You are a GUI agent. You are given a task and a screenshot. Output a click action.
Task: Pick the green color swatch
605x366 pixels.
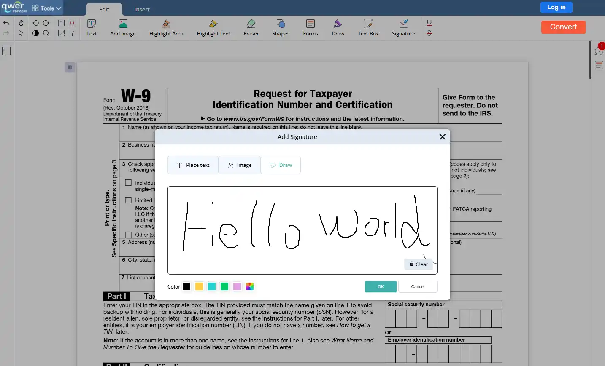224,286
